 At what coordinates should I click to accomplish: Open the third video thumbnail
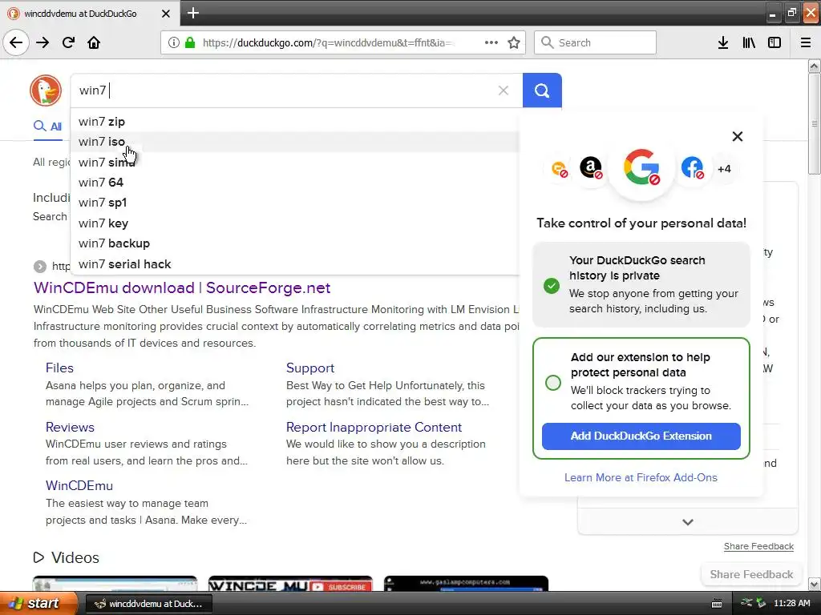tap(466, 583)
